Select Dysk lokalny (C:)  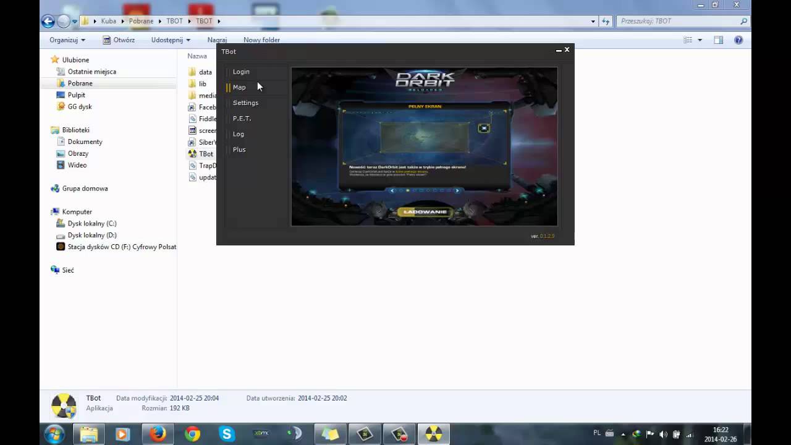(x=92, y=224)
